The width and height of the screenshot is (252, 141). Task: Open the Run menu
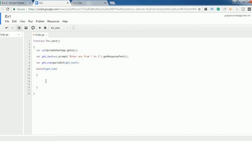pyautogui.click(x=31, y=22)
